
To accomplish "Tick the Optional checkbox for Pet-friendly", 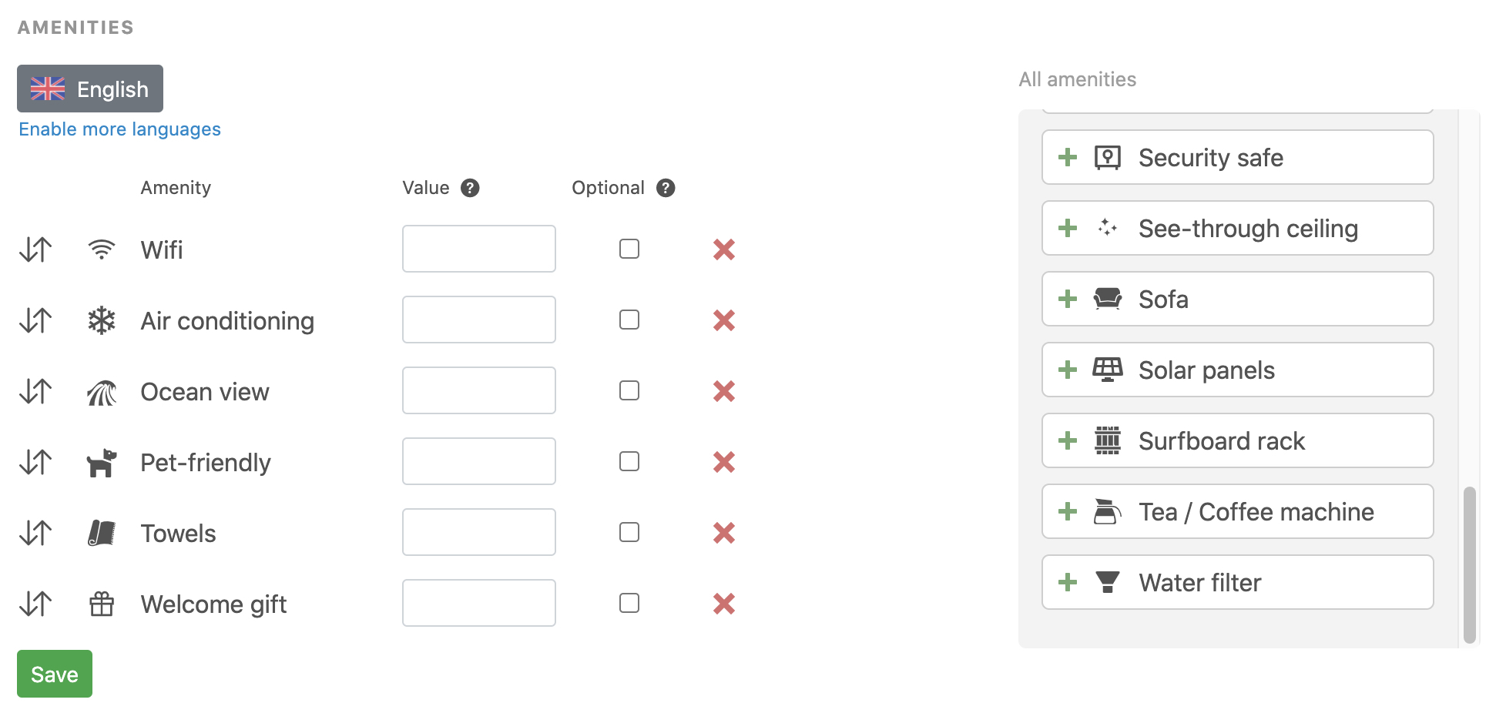I will pos(629,461).
